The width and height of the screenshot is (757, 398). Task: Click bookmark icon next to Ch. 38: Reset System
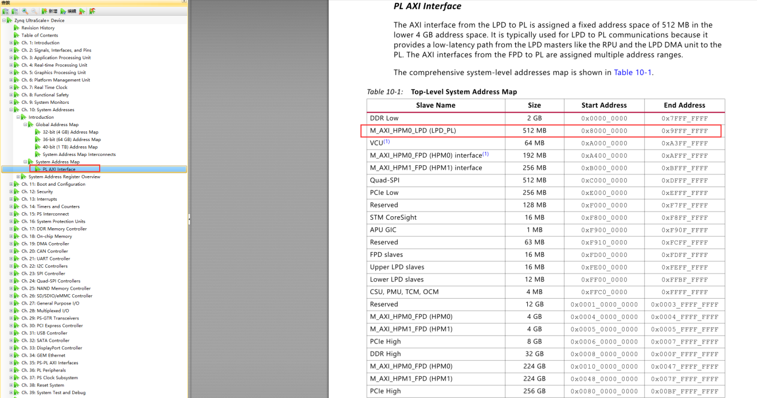(17, 385)
